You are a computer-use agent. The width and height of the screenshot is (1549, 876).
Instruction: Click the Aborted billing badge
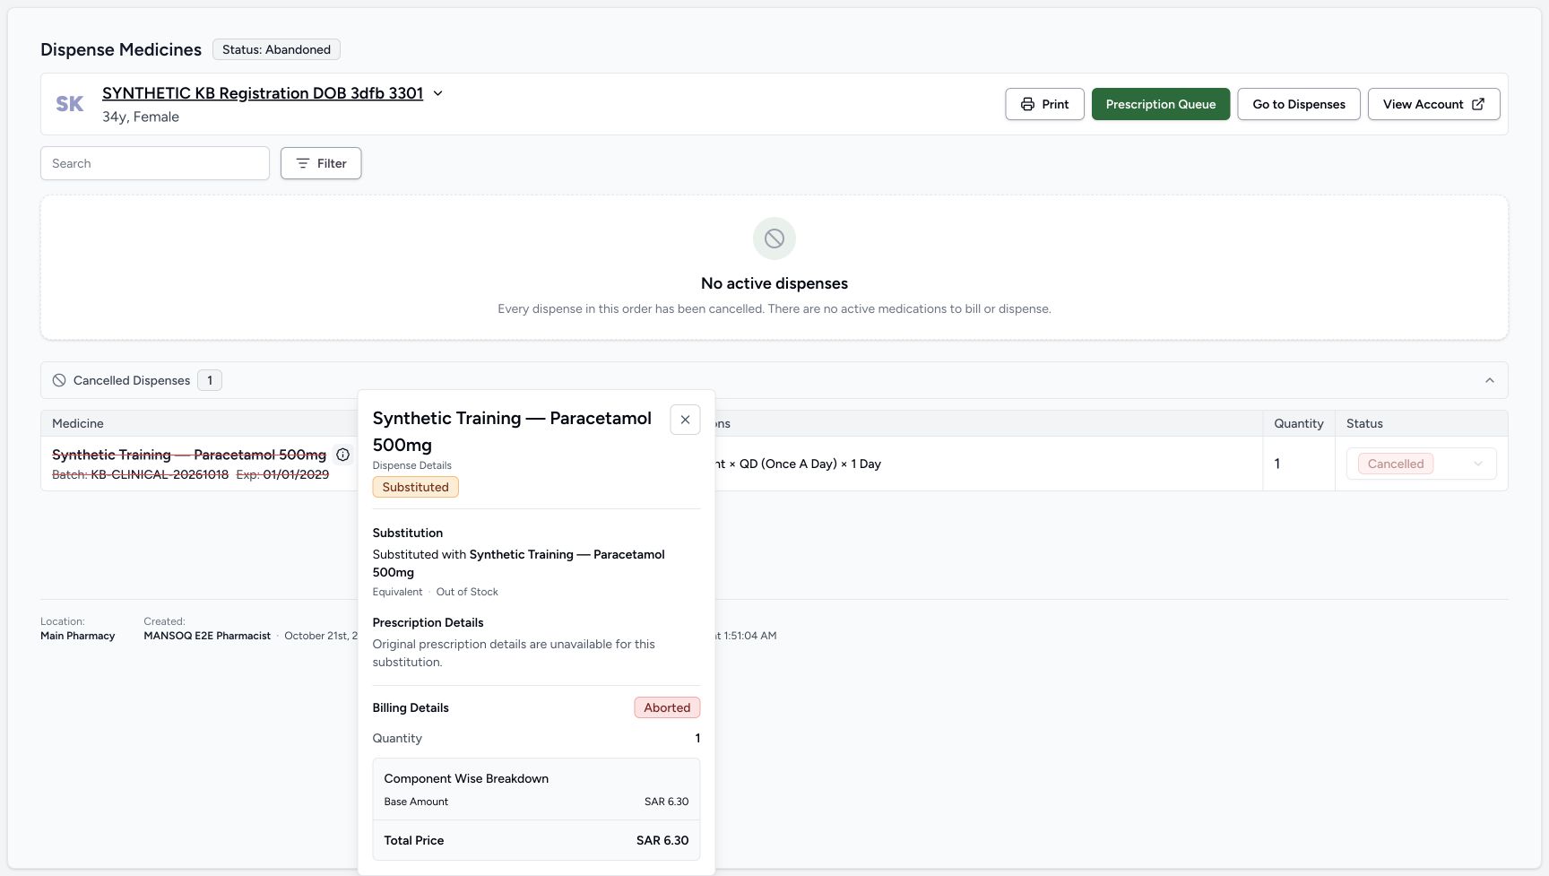coord(667,707)
